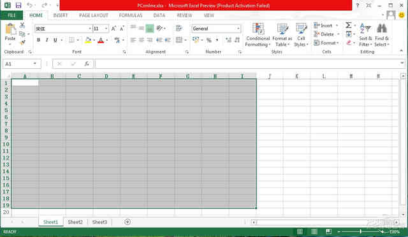Switch to the REVIEW ribbon tab
Image resolution: width=408 pixels, height=237 pixels.
pos(184,15)
